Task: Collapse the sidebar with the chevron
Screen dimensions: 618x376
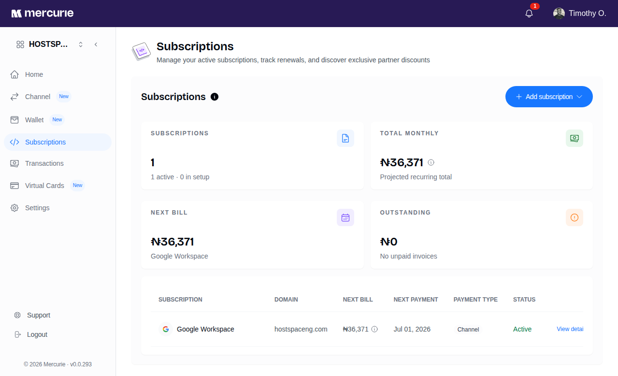Action: tap(96, 44)
